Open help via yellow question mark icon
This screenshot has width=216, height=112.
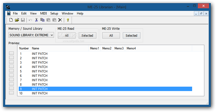click(68, 20)
